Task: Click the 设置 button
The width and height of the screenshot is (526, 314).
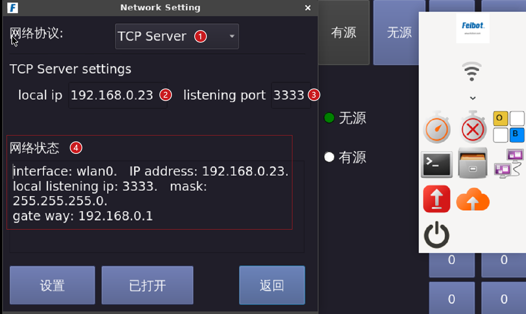Action: pos(53,285)
